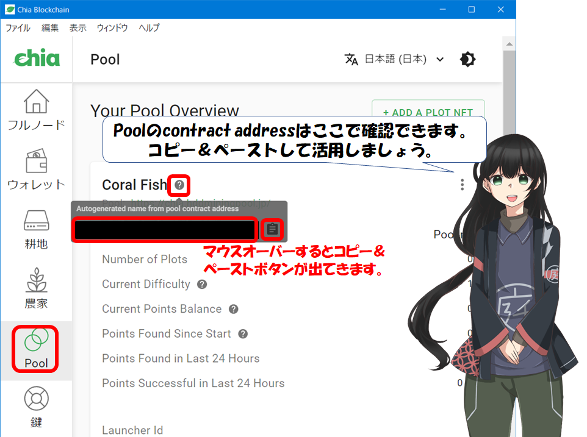Click the Current Difficulty label

click(146, 285)
